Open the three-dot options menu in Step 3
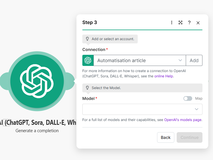Screen dimensions: 213x160 [x=172, y=23]
